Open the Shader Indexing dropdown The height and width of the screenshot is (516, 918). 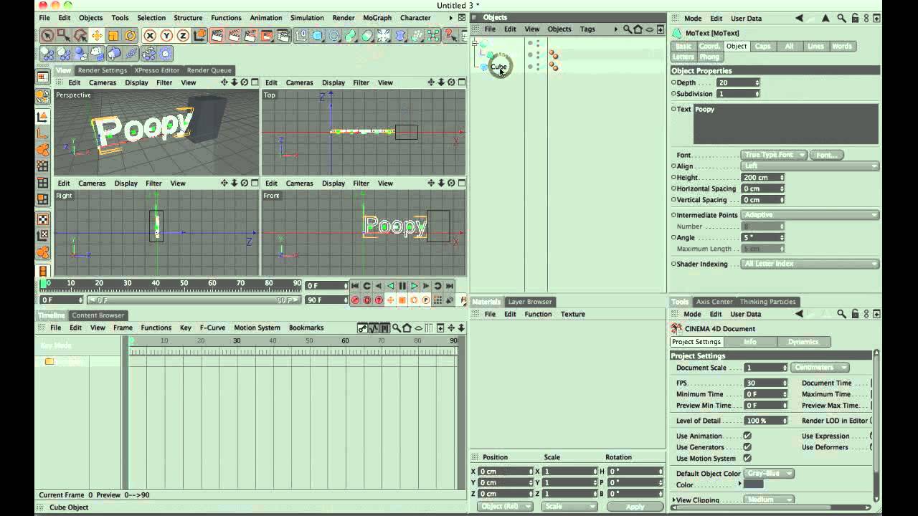pyautogui.click(x=810, y=264)
